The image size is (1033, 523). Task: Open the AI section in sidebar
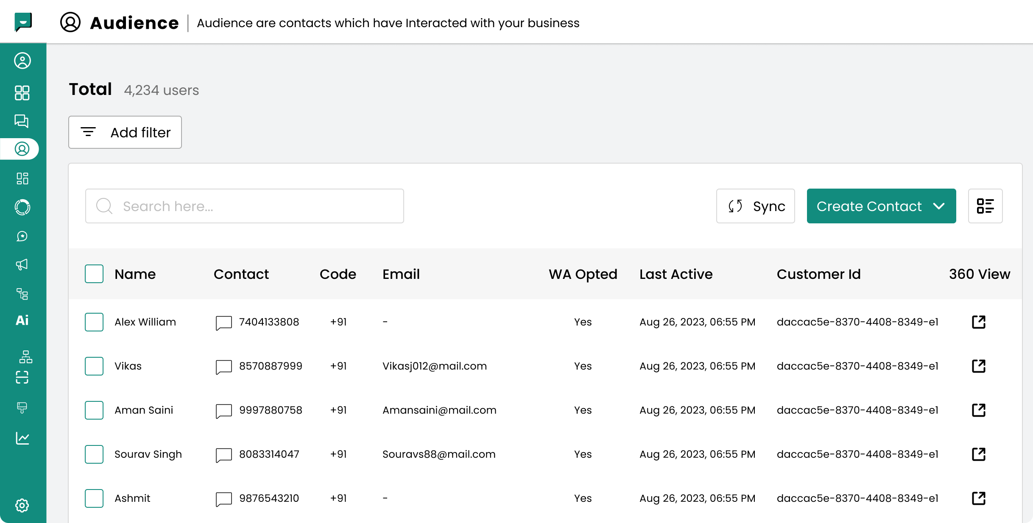(x=22, y=320)
